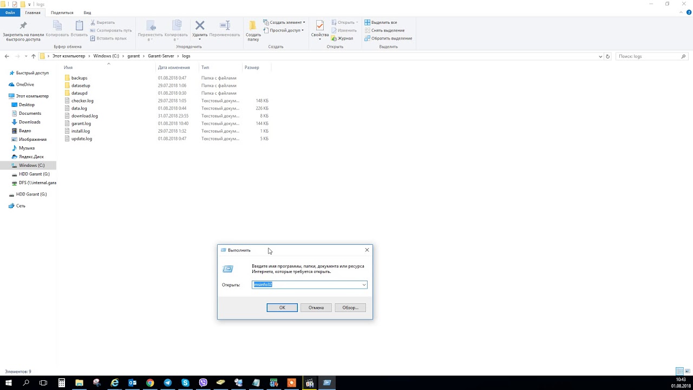Select garant.log file
693x390 pixels.
click(81, 123)
